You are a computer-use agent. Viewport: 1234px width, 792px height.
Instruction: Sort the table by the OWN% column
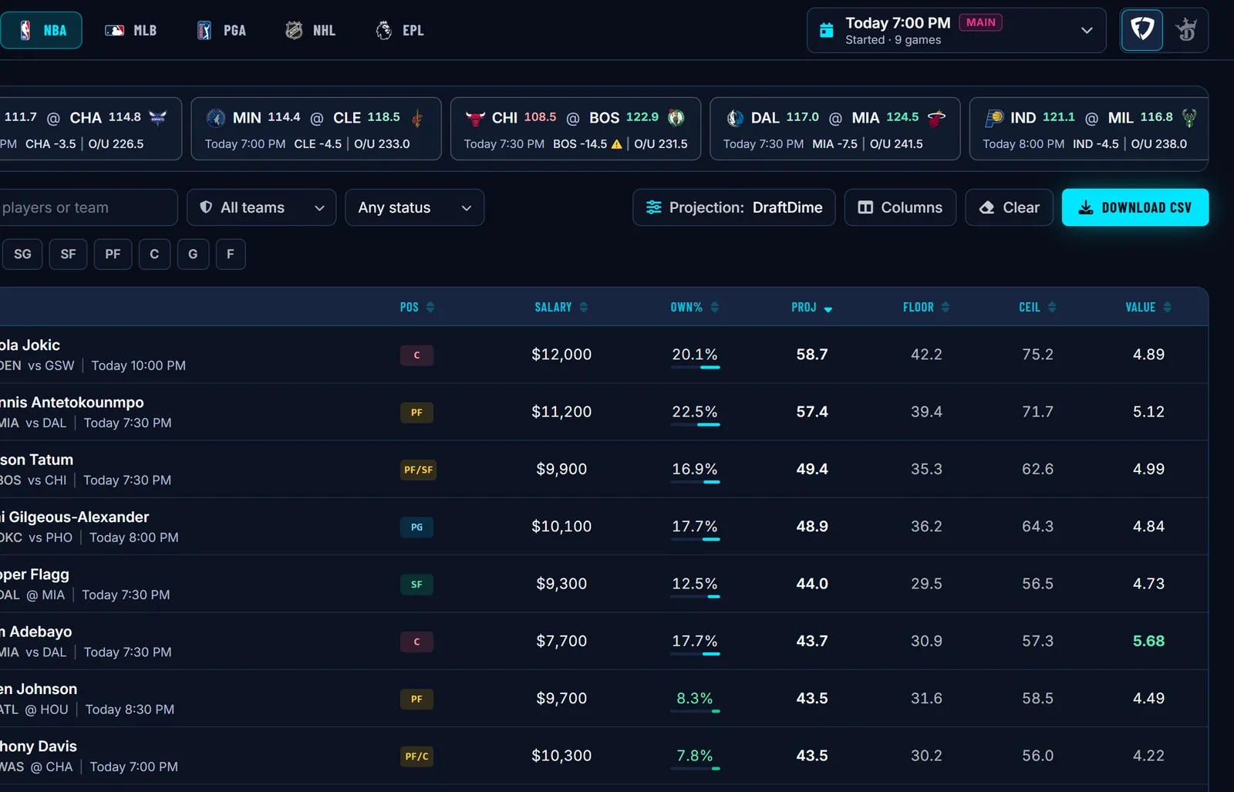695,307
